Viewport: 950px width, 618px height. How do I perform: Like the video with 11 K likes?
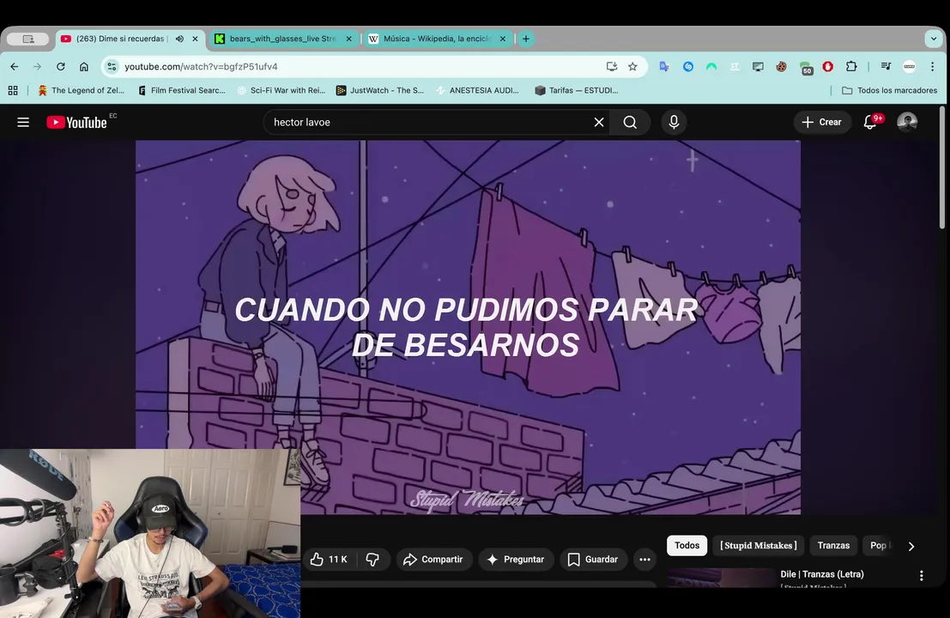pyautogui.click(x=329, y=560)
